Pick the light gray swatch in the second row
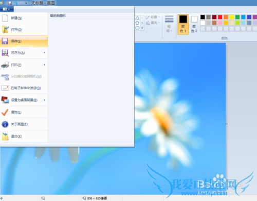This screenshot has width=257, height=201. coord(209,23)
